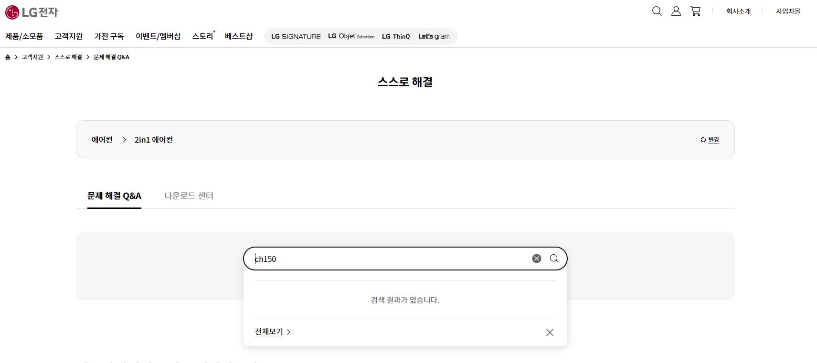Viewport: 817px width, 363px height.
Task: Open 회사소개 link
Action: (738, 11)
